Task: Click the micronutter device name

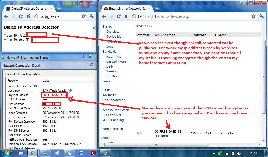Action: coord(226,133)
